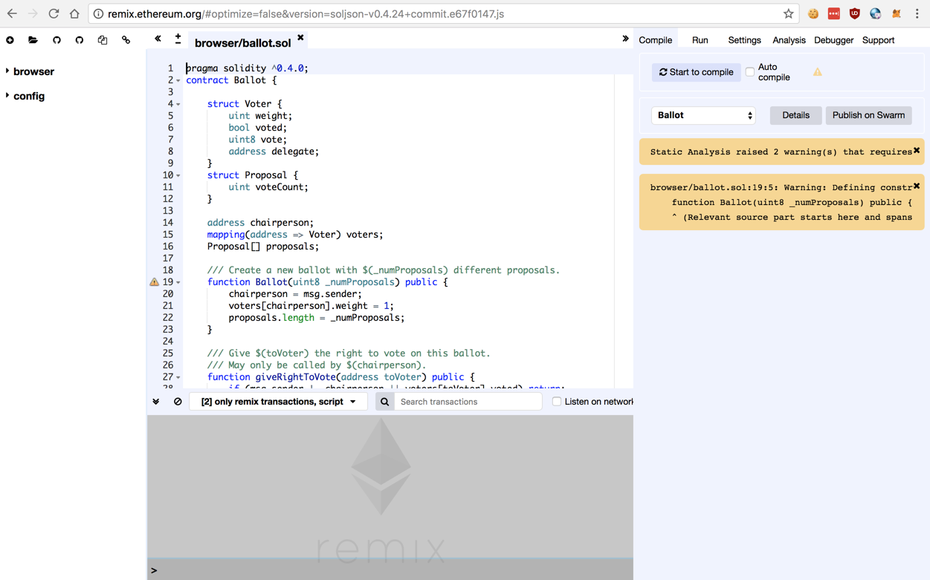This screenshot has height=580, width=930.
Task: Open the uBlock shield extension
Action: 855,13
